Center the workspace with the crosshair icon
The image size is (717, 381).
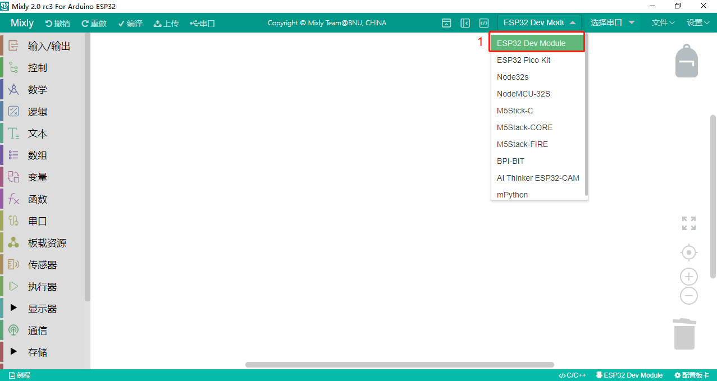click(689, 253)
